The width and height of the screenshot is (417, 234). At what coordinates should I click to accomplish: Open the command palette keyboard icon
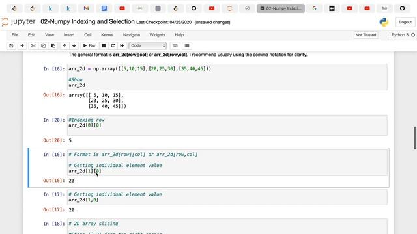pyautogui.click(x=175, y=45)
